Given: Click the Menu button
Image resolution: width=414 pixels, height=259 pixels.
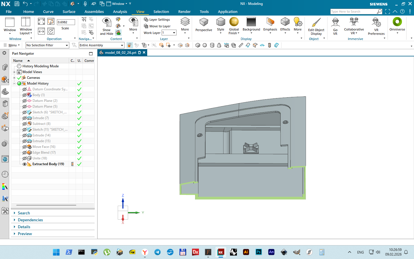Looking at the screenshot, I should coord(11,45).
